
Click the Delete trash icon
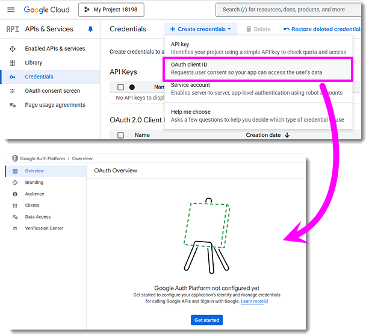pos(249,29)
